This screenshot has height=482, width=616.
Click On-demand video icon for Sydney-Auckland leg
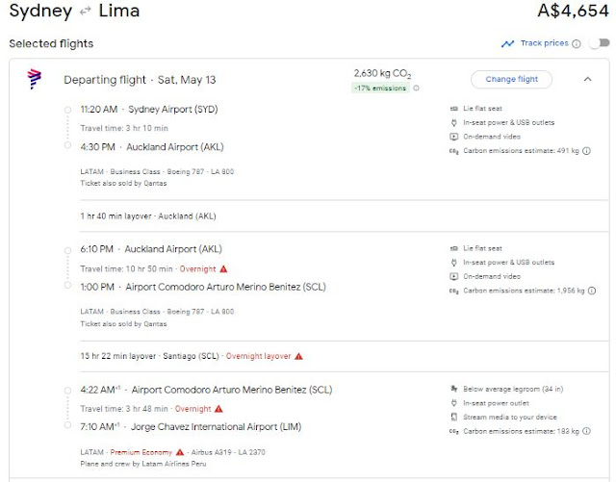coord(453,137)
